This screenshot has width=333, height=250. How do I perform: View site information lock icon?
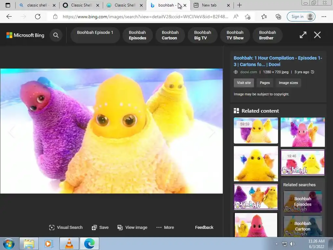[55, 17]
